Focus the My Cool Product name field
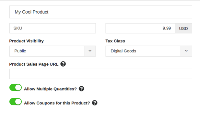The width and height of the screenshot is (200, 118). click(101, 12)
